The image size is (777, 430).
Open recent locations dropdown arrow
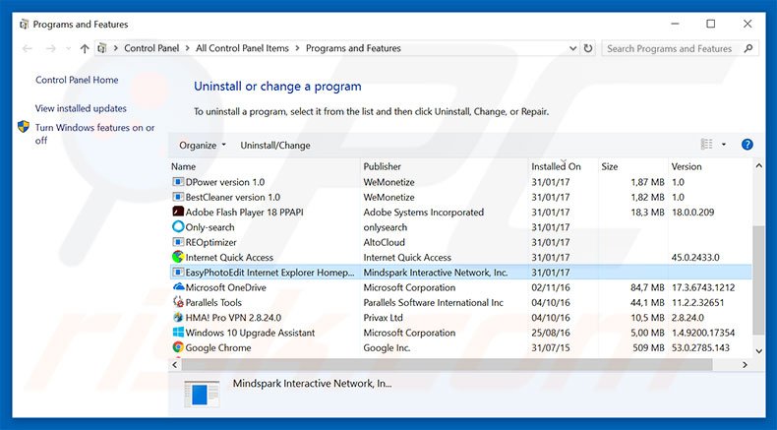(69, 48)
